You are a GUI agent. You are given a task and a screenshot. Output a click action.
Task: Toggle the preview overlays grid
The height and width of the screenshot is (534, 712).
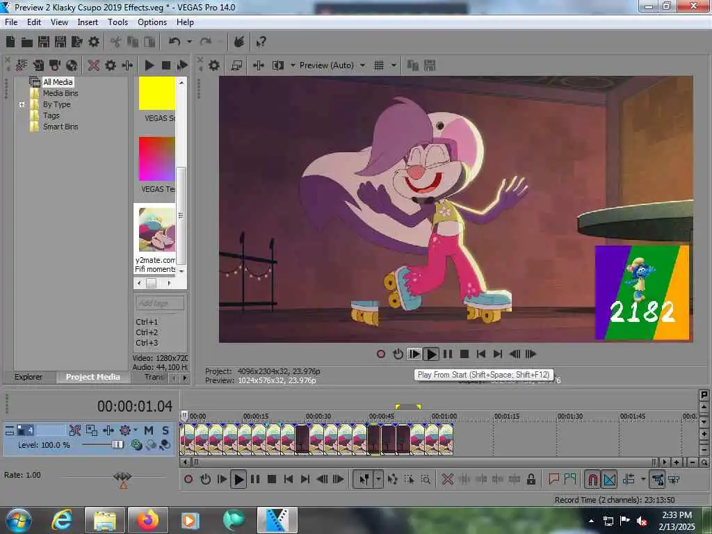pos(379,66)
